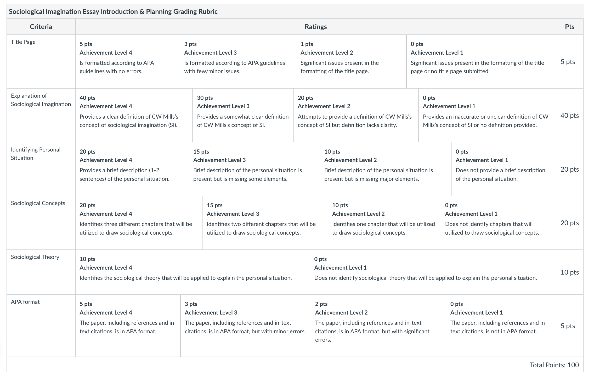Choose the two different chapters 15 pts rating
The width and height of the screenshot is (594, 372).
265,223
